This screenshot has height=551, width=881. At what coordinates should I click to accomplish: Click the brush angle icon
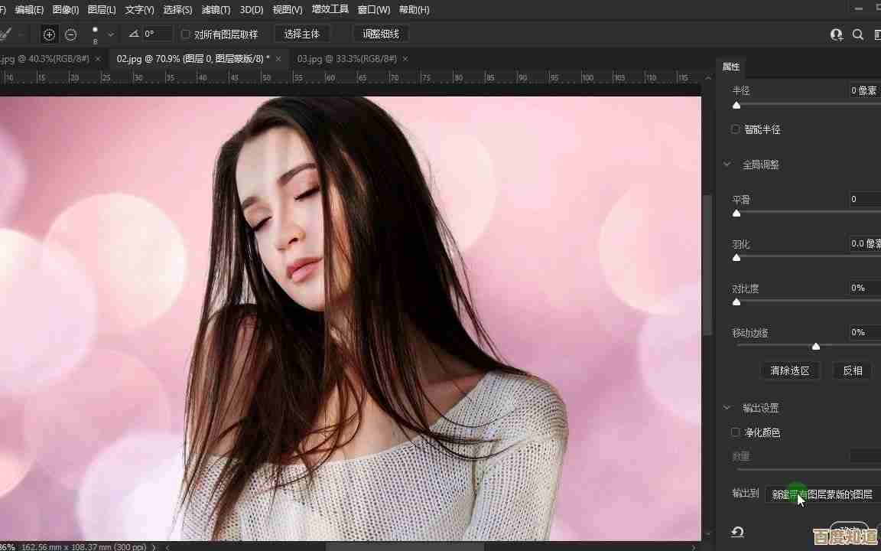[x=134, y=34]
